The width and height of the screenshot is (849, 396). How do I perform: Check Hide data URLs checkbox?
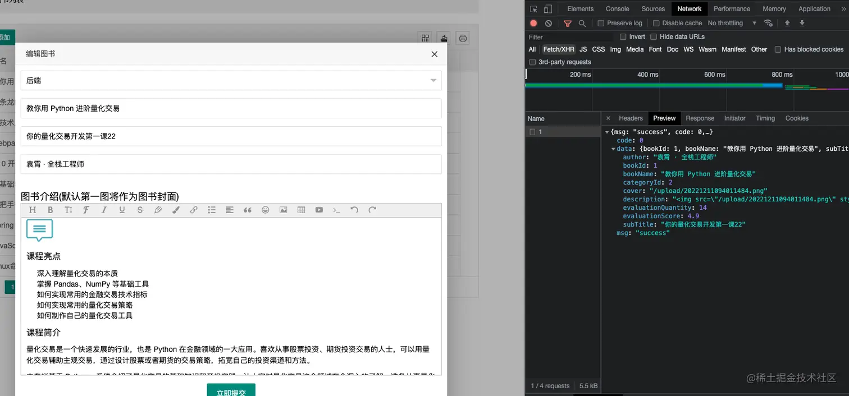point(654,36)
